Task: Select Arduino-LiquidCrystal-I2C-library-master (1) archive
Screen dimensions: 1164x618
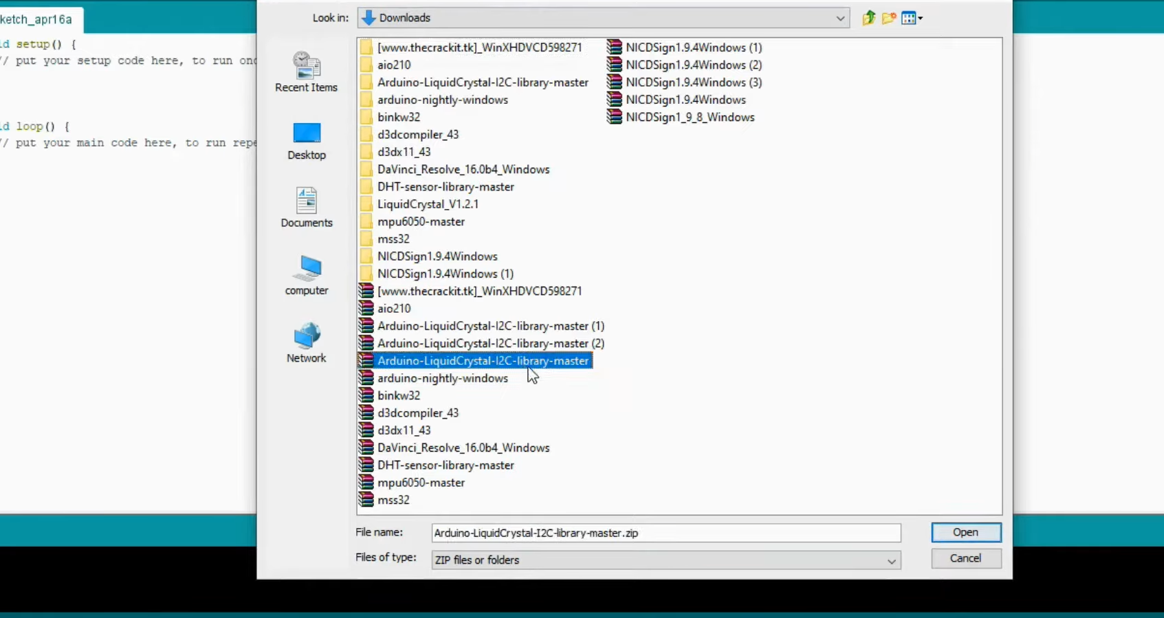Action: 490,326
